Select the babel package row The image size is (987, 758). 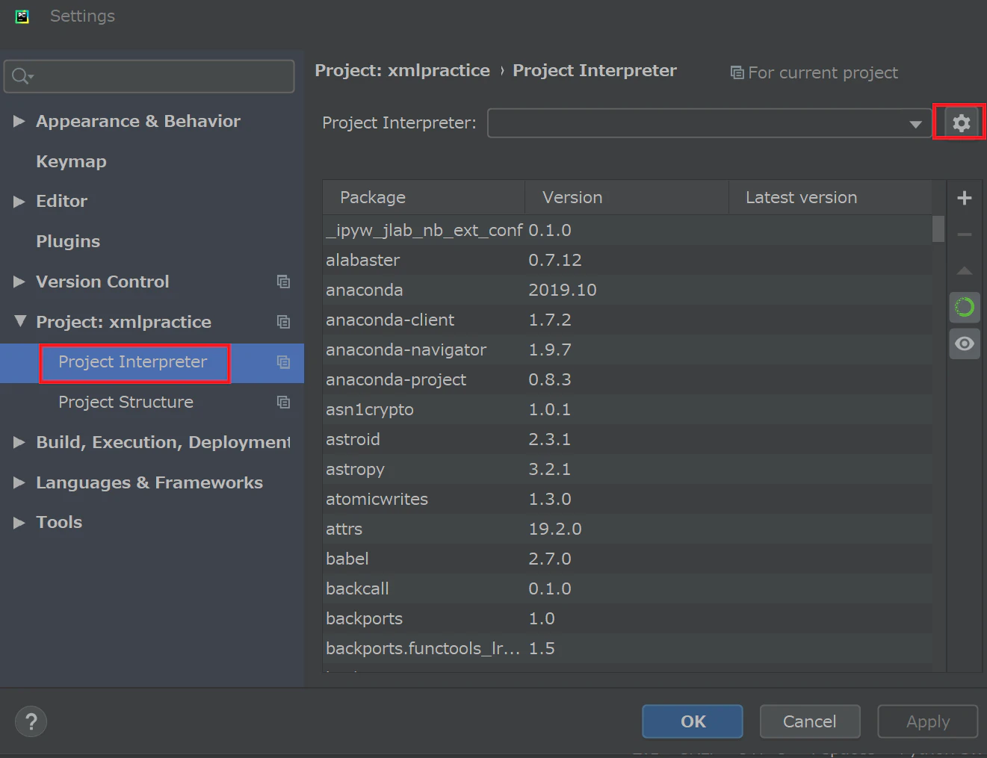(628, 559)
